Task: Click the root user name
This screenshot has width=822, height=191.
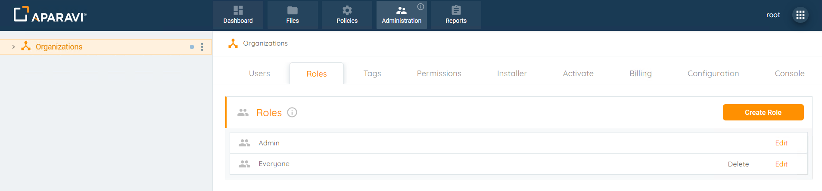Action: [773, 15]
